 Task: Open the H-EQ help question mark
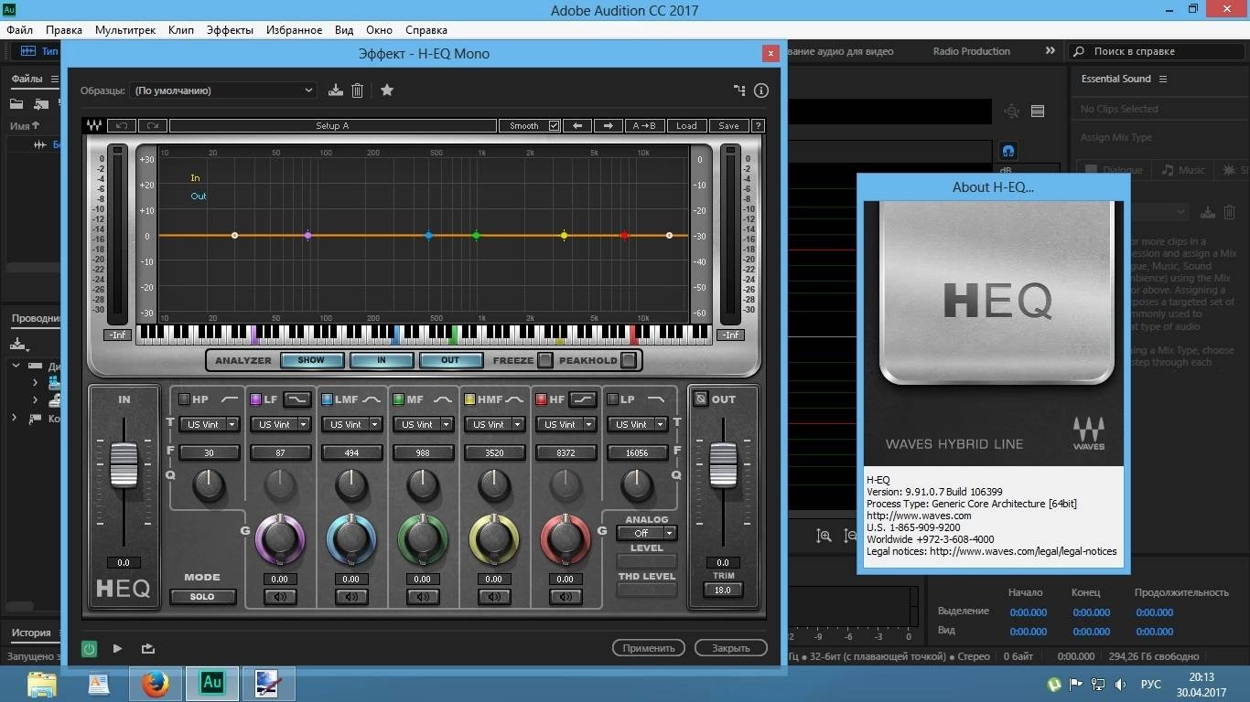point(758,125)
